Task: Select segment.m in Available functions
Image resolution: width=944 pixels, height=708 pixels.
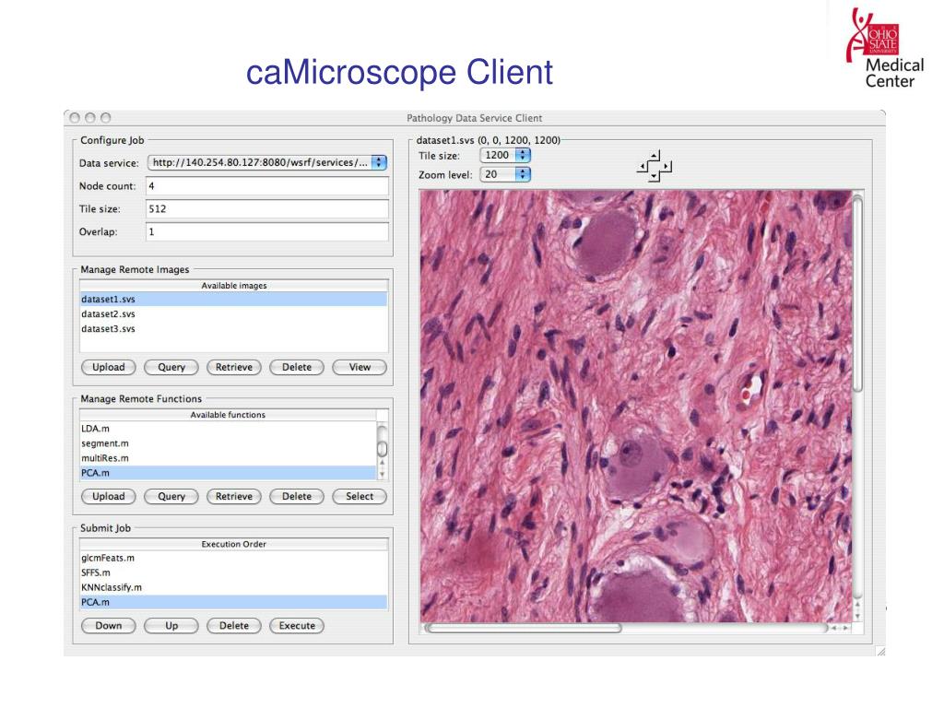Action: coord(228,443)
